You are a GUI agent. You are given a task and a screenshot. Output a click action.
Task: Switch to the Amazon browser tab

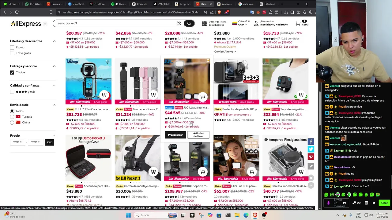[x=225, y=4]
